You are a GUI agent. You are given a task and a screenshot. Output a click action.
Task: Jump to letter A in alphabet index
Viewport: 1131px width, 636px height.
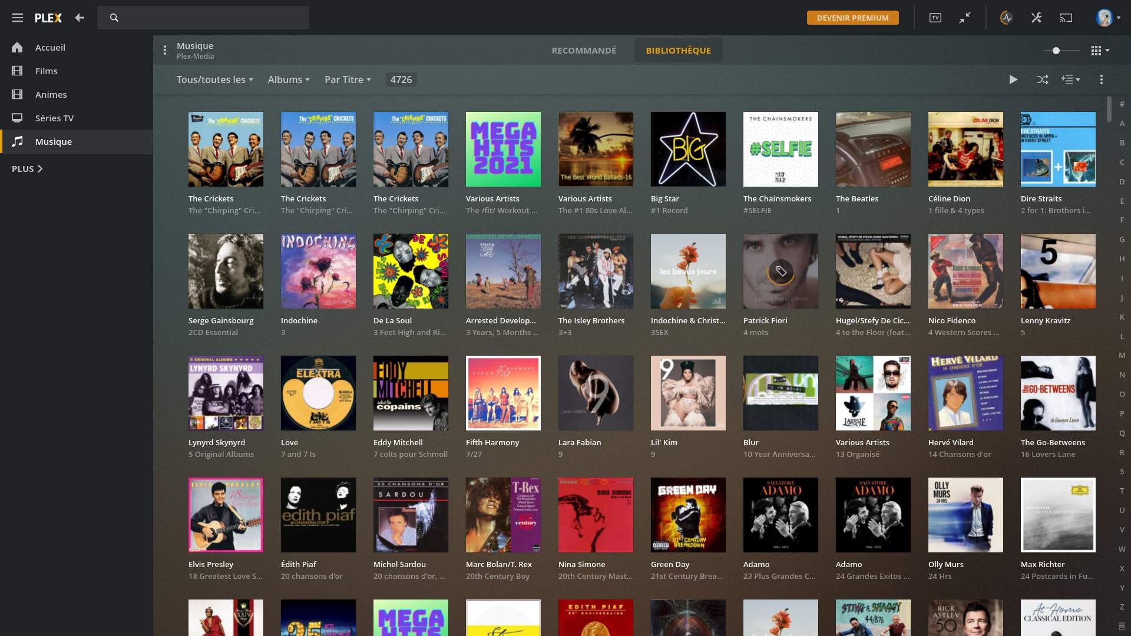click(x=1122, y=123)
